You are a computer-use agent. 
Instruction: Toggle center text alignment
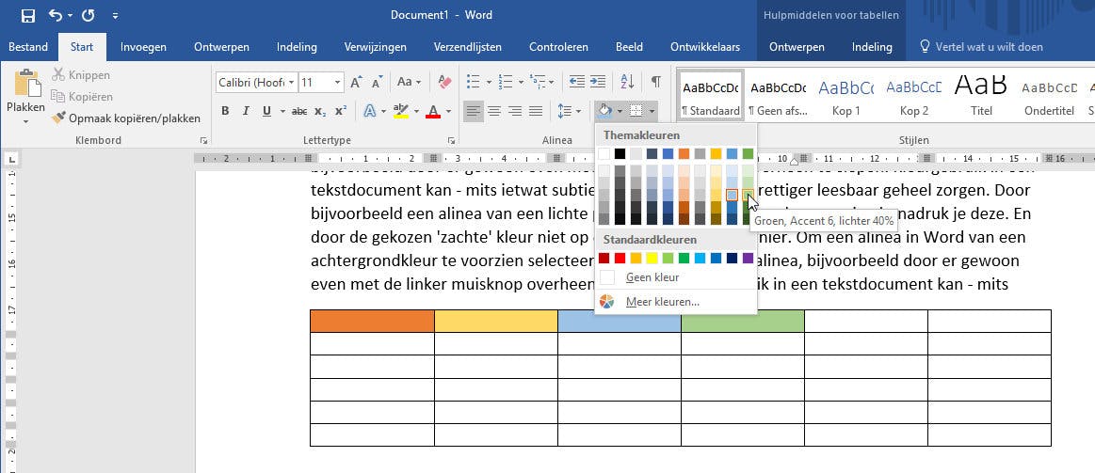click(494, 111)
